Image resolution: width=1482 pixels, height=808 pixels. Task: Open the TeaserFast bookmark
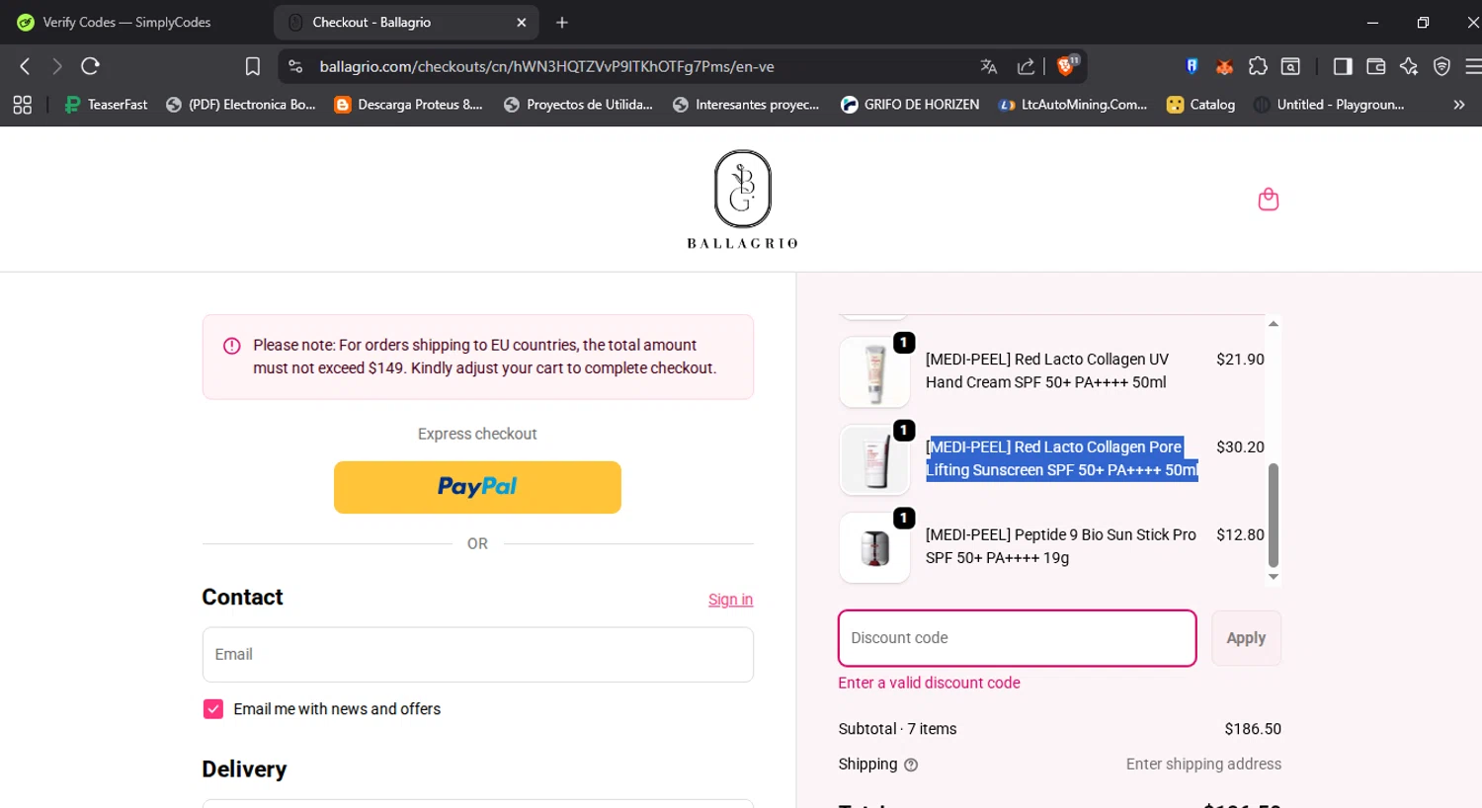105,105
